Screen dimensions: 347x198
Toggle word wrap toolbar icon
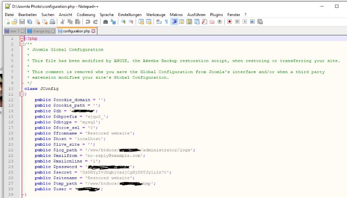click(x=159, y=22)
